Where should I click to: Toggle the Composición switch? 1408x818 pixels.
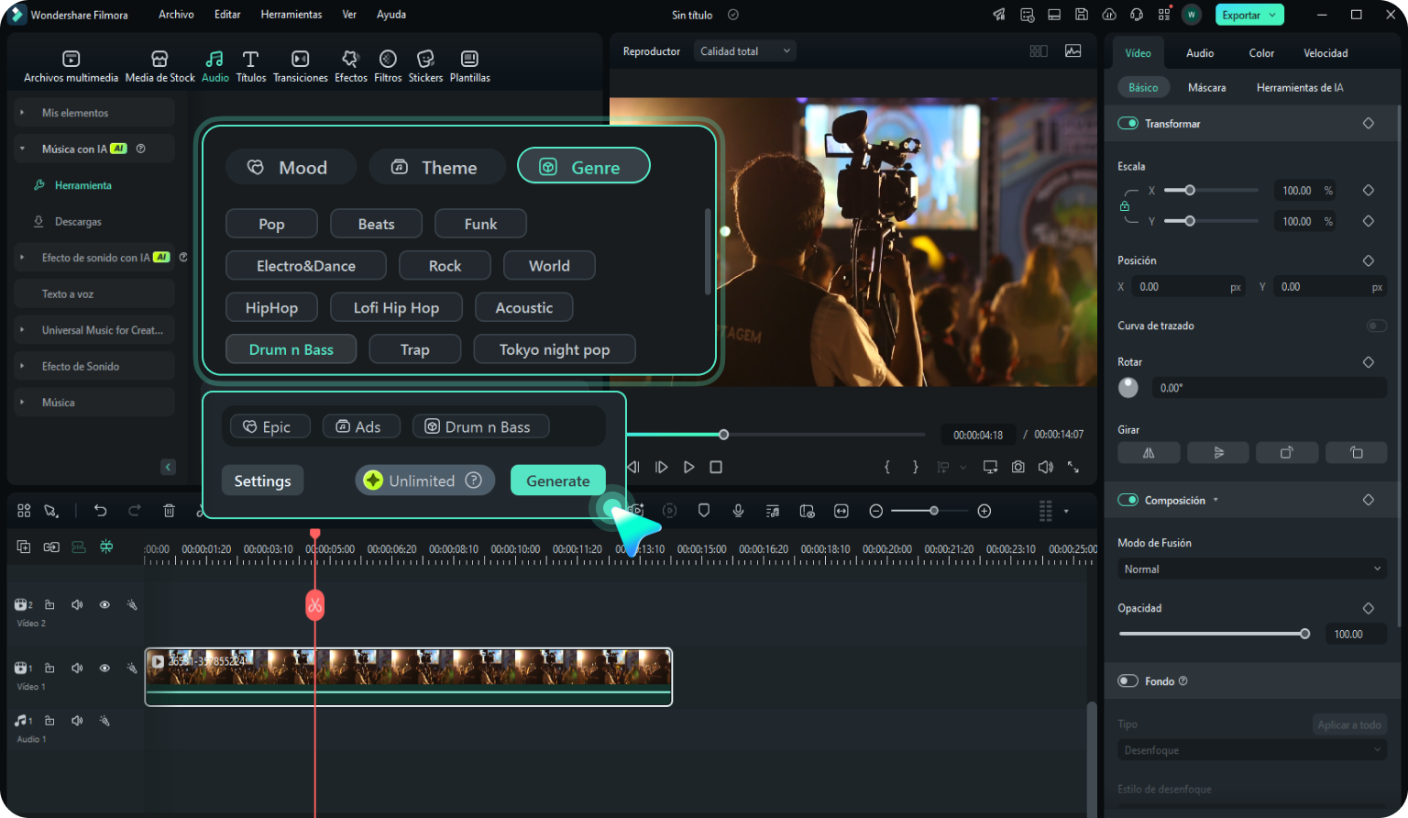1128,500
